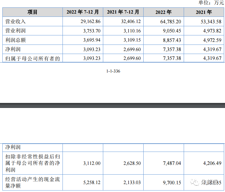
Task: Click 4,319.67 in the 归属于母公司所有者的 row
Action: [x=212, y=58]
